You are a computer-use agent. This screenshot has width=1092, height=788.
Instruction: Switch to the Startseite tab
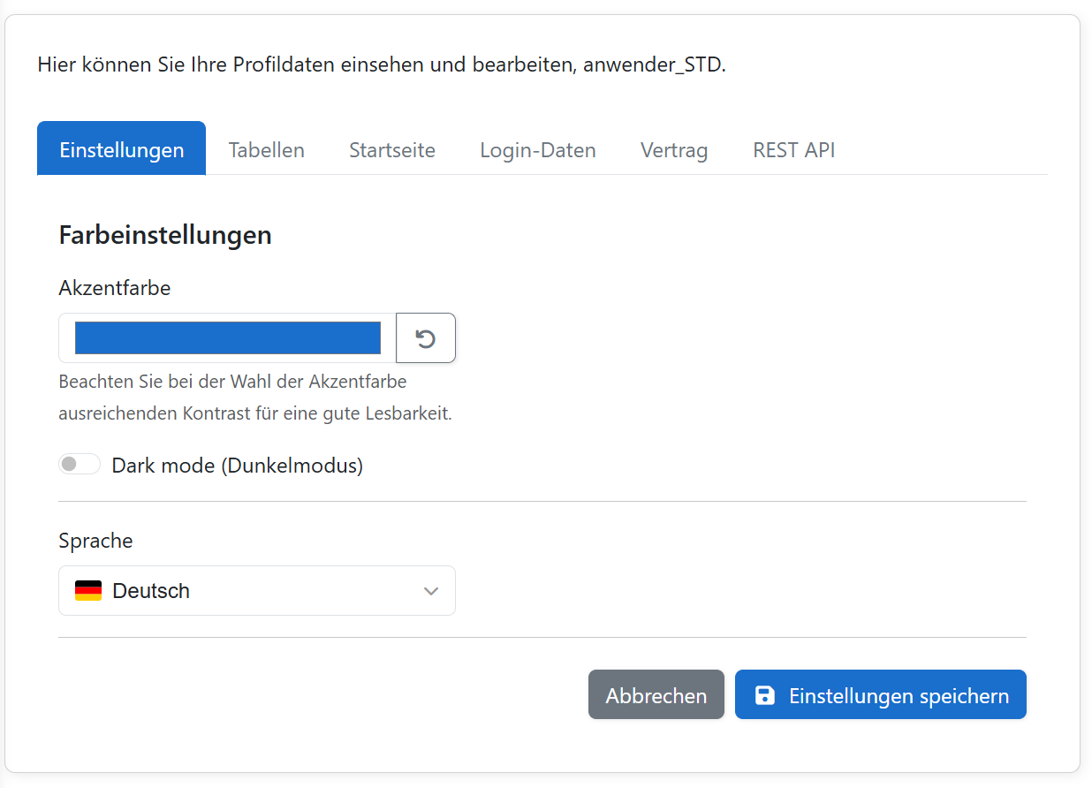tap(391, 149)
